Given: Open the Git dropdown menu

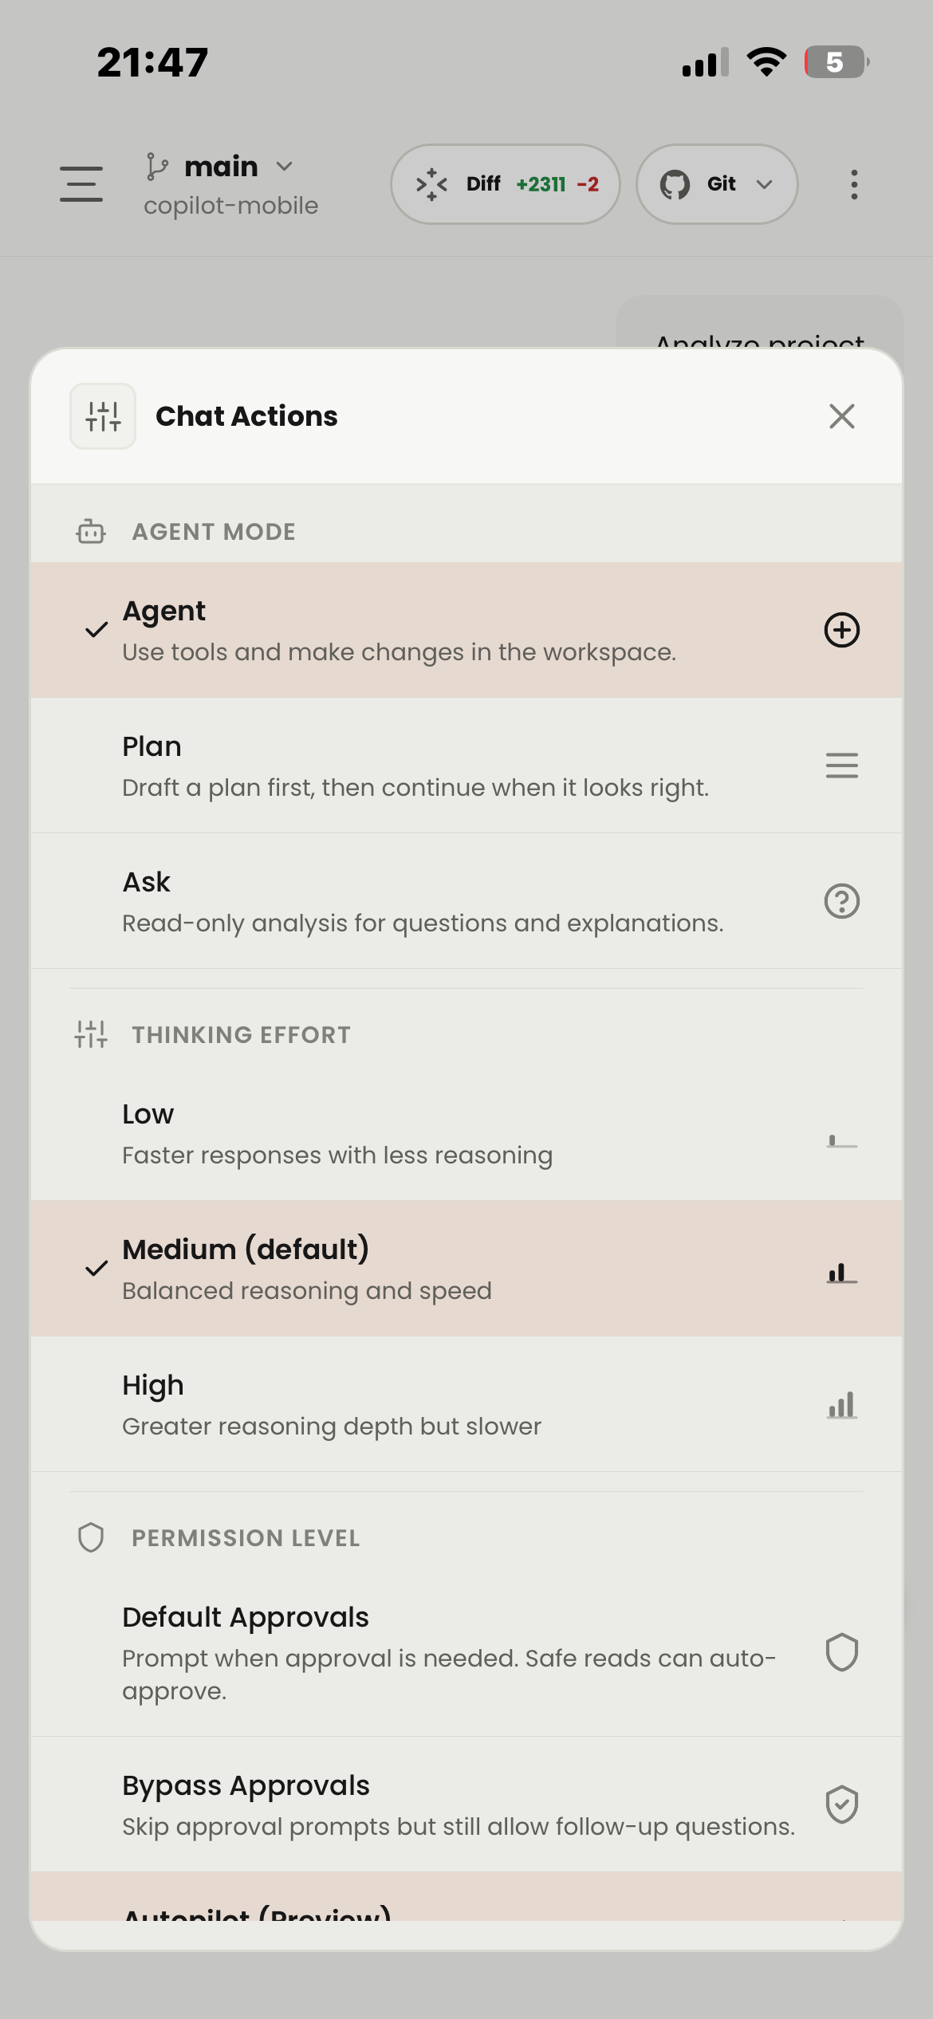Looking at the screenshot, I should (716, 183).
